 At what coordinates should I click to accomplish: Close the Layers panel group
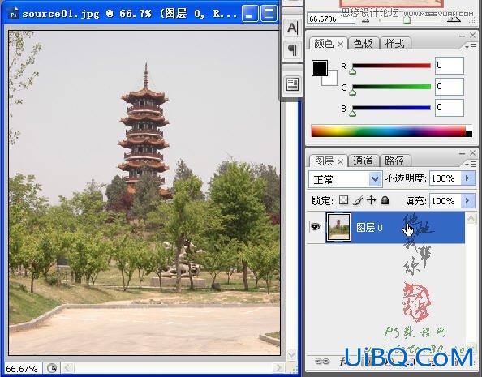(473, 152)
